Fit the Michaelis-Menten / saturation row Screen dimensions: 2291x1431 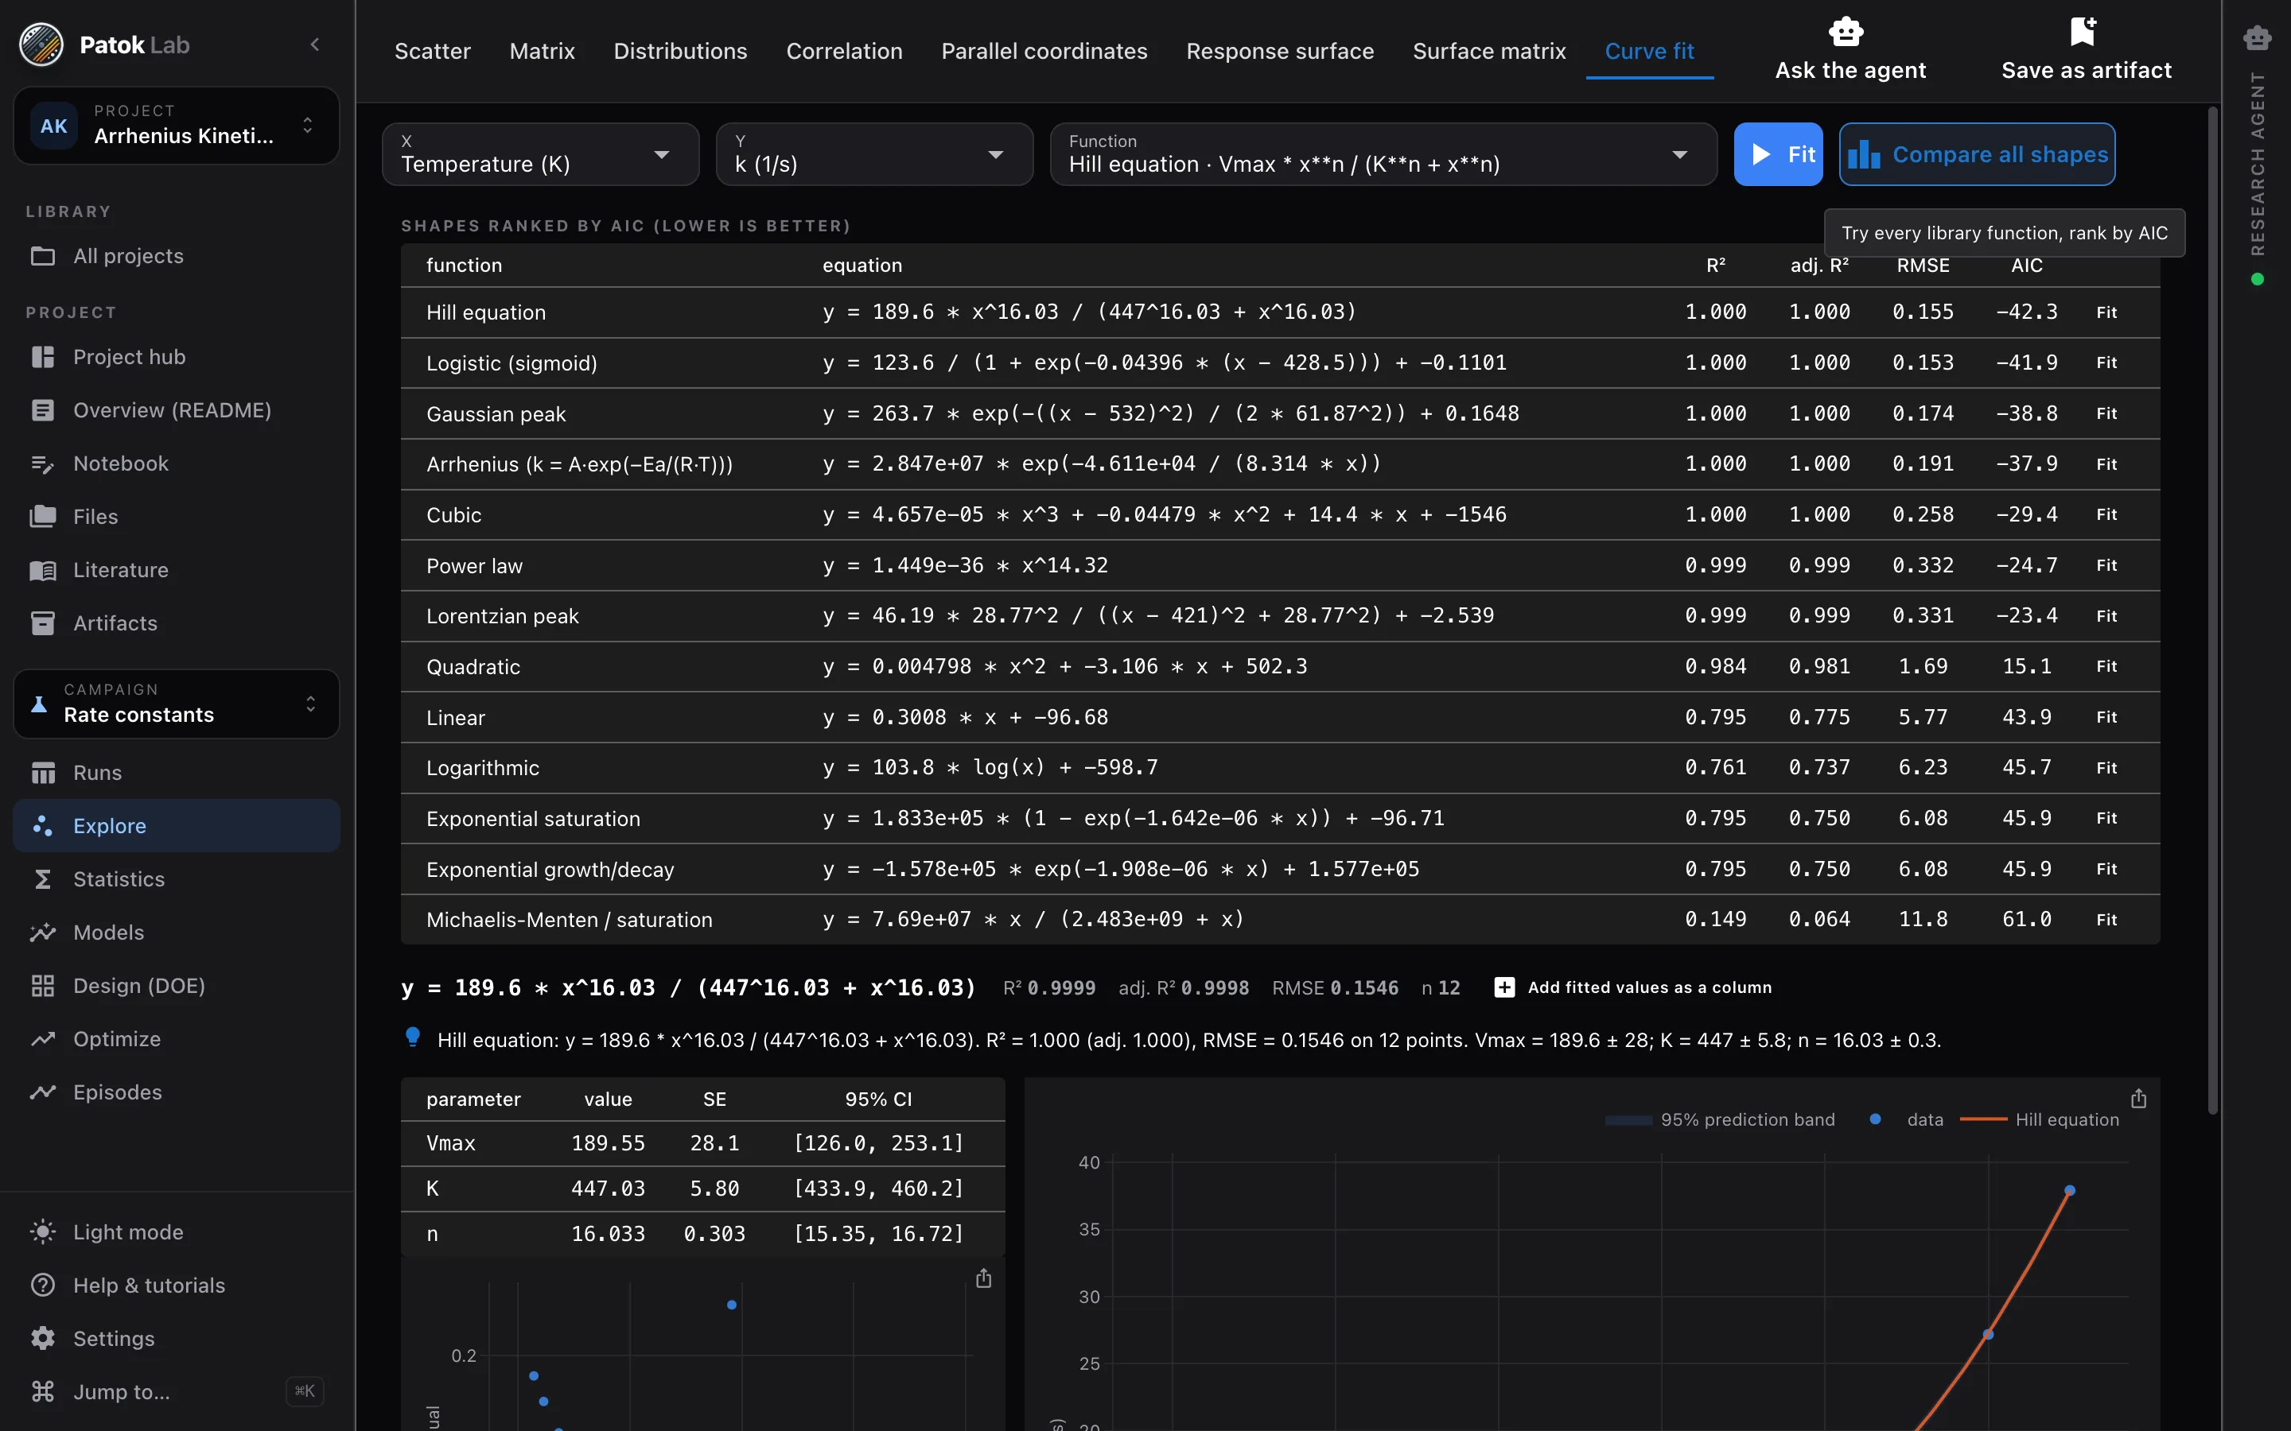[x=2106, y=919]
